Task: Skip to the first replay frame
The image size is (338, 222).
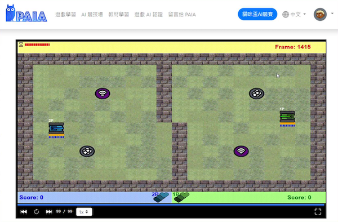Action: tap(24, 212)
